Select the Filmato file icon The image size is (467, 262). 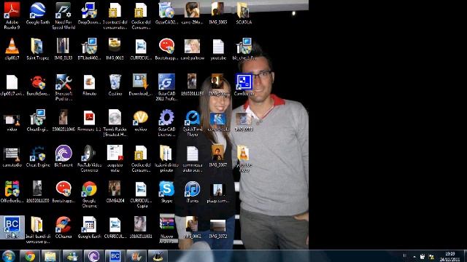[89, 84]
